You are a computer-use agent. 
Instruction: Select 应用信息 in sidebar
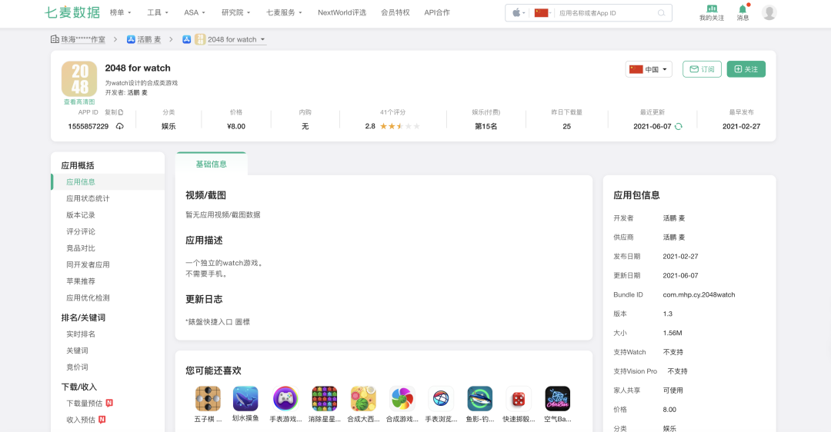108,181
